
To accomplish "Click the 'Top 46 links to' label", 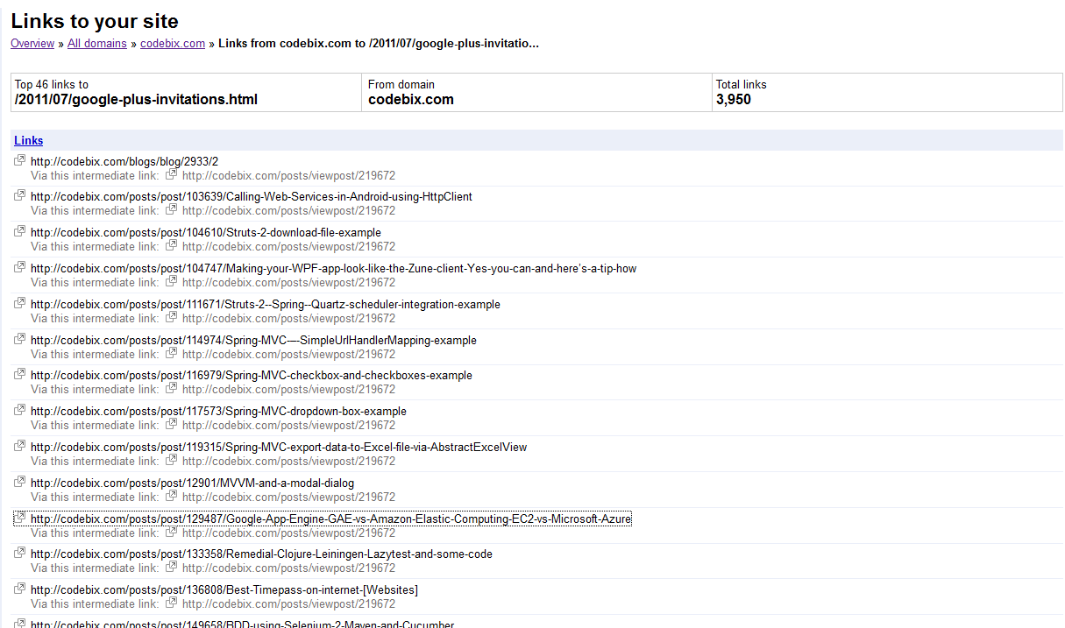I will (x=52, y=85).
